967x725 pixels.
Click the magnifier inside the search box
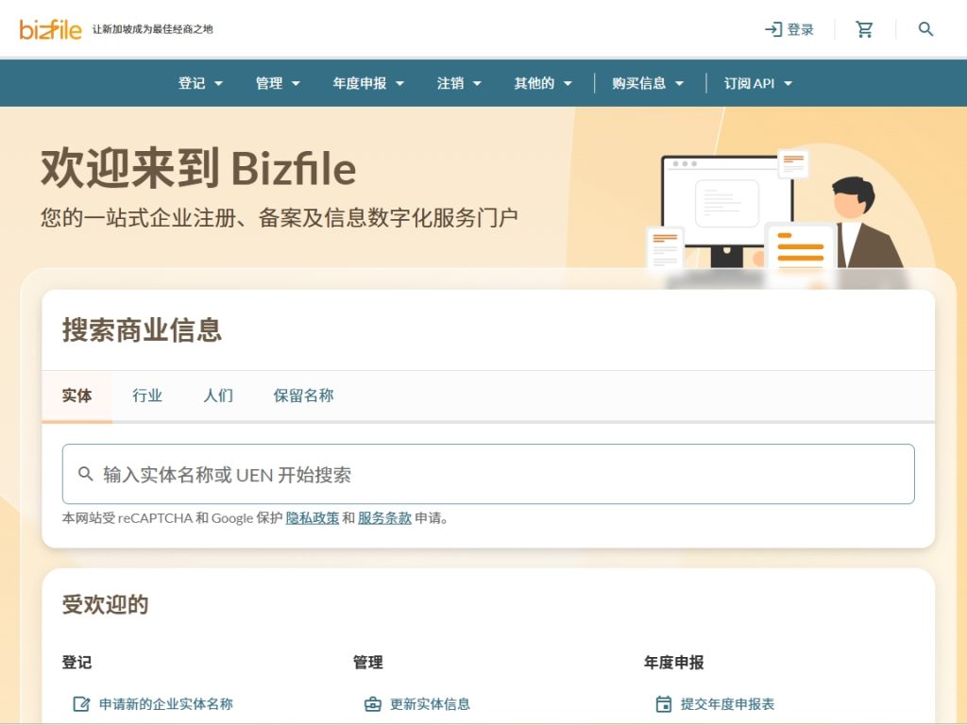tap(85, 473)
